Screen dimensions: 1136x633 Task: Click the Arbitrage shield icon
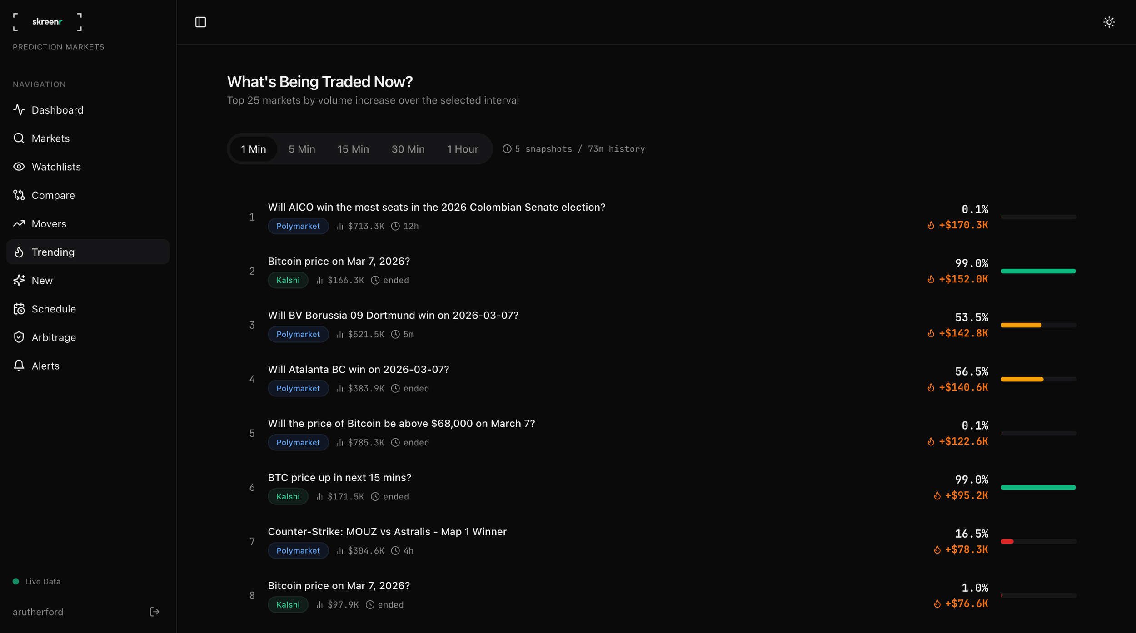(19, 337)
